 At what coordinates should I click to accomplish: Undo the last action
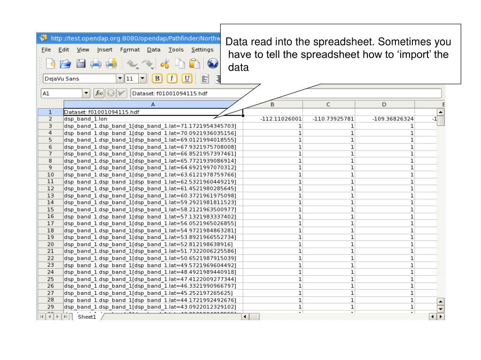pos(132,64)
